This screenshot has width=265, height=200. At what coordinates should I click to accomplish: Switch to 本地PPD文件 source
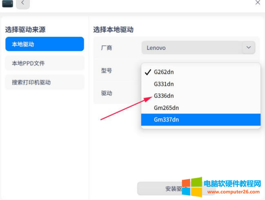coord(44,63)
